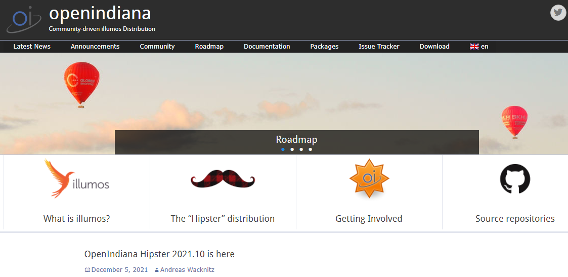Click the illumos phoenix logo
This screenshot has width=568, height=277.
(x=77, y=179)
